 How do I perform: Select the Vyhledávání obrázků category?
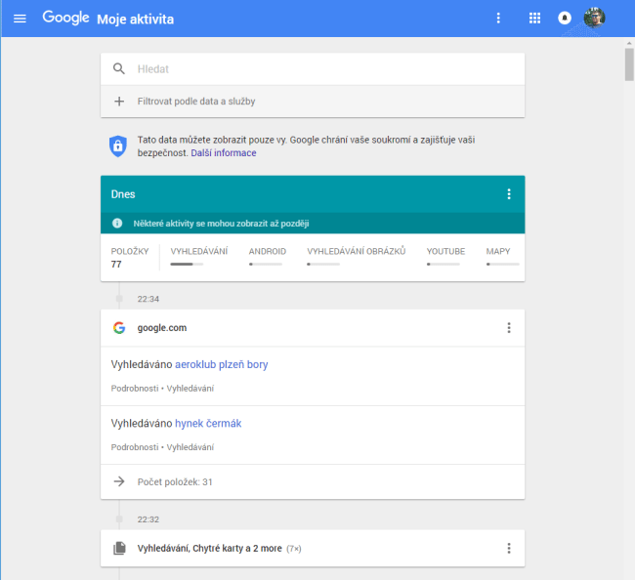[356, 251]
